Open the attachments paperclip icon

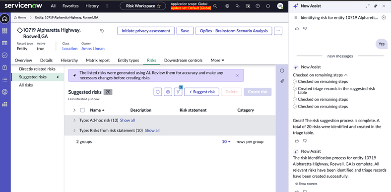(282, 81)
